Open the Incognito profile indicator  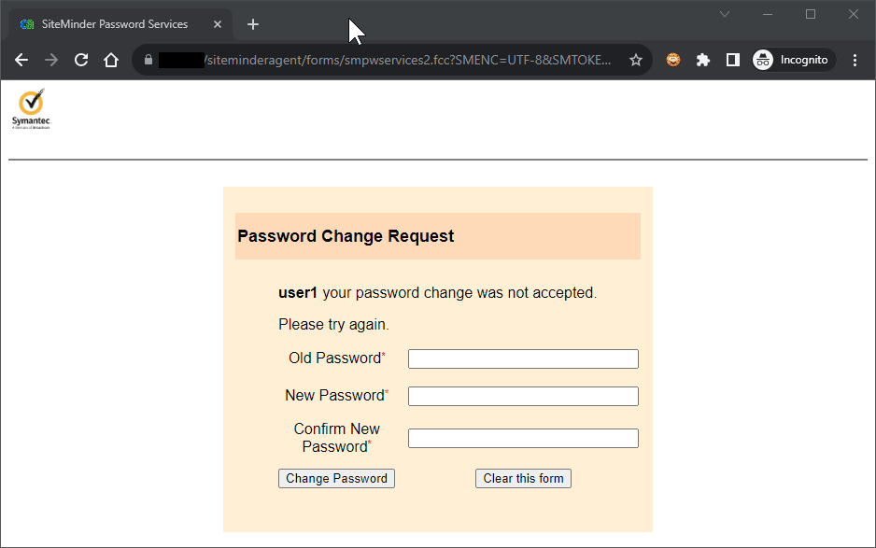click(x=793, y=60)
